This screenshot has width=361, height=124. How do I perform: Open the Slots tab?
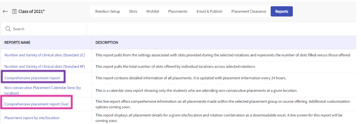[133, 12]
